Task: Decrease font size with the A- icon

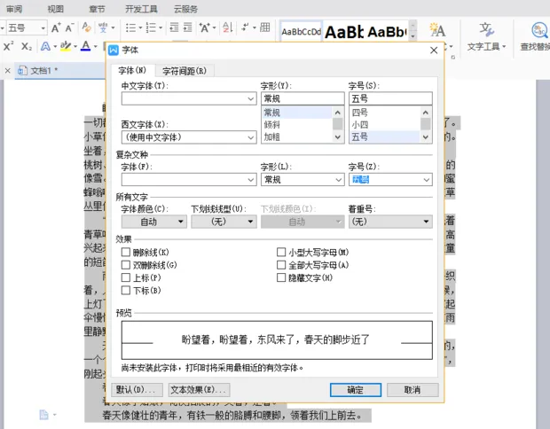Action: tap(69, 27)
